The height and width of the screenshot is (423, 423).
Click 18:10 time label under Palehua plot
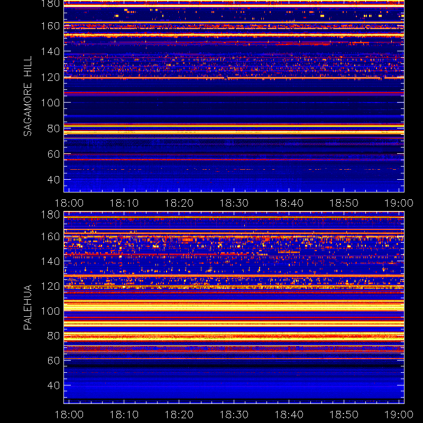coord(124,415)
